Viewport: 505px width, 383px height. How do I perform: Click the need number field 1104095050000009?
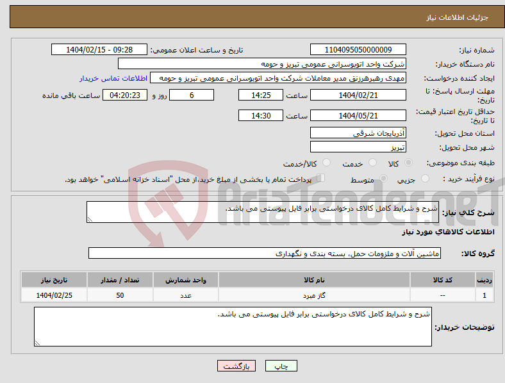tap(358, 49)
